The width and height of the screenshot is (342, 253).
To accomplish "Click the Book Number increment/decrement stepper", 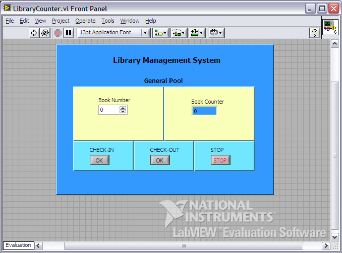I will [x=123, y=110].
